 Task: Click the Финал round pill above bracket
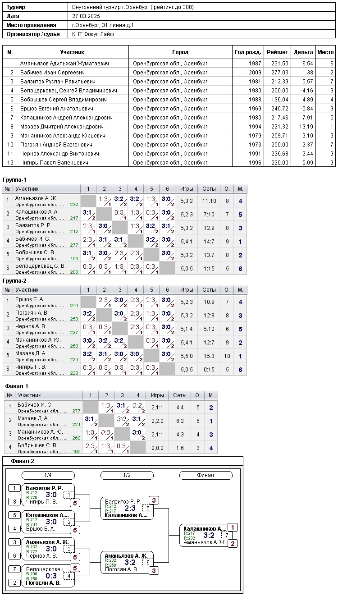pyautogui.click(x=206, y=475)
